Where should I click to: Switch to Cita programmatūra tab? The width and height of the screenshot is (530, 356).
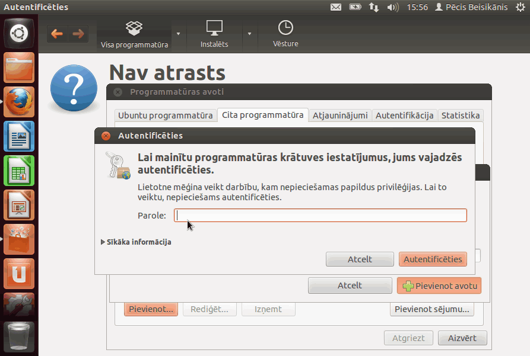(x=263, y=115)
